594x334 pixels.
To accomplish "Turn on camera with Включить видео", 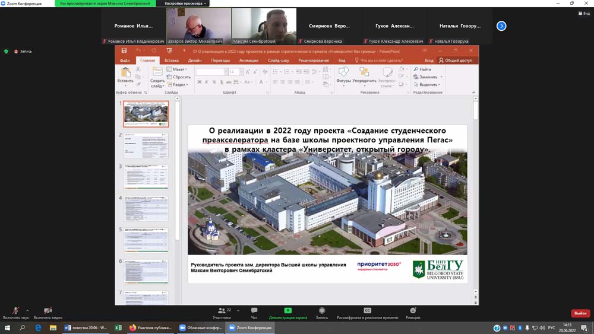I will point(48,311).
